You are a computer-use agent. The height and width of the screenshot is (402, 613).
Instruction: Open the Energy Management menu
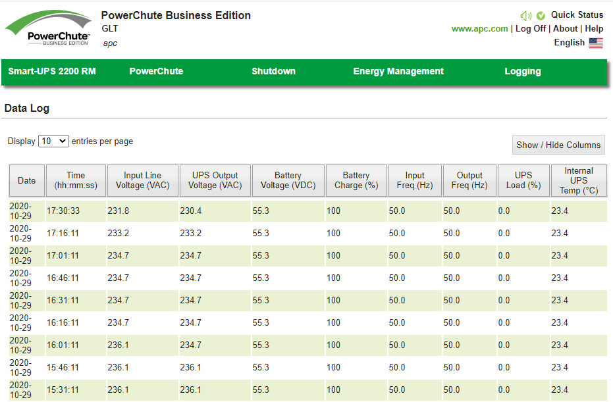point(398,71)
